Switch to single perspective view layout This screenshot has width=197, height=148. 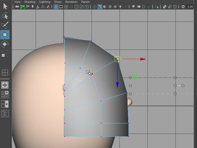pyautogui.click(x=5, y=85)
